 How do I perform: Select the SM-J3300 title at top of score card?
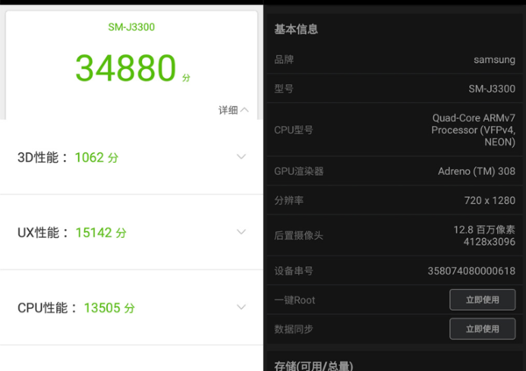point(131,26)
